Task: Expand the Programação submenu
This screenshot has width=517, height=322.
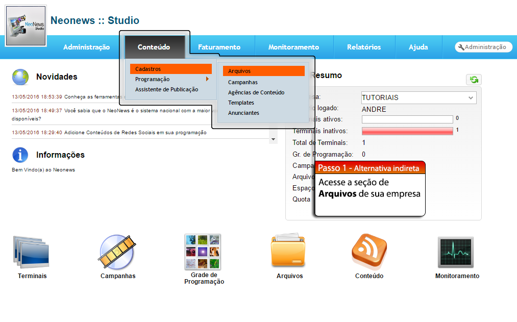Action: coord(170,79)
